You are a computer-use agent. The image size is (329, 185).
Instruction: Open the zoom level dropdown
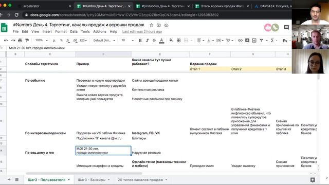(41, 40)
